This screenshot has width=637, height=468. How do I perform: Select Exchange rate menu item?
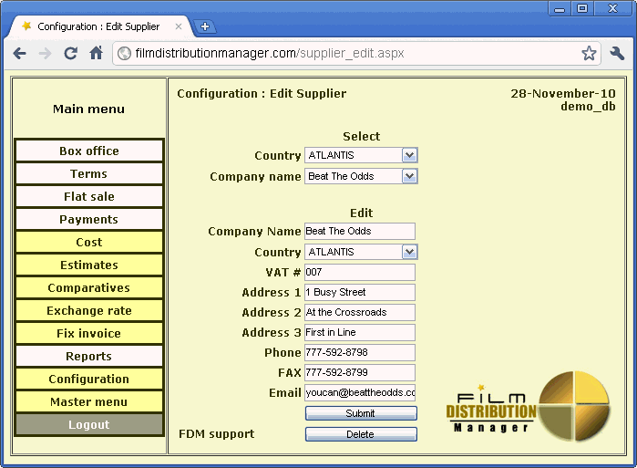click(x=89, y=311)
